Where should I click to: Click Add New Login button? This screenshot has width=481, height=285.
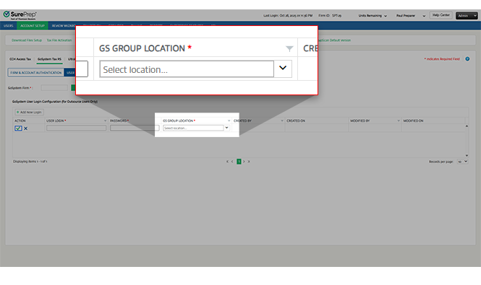[29, 113]
